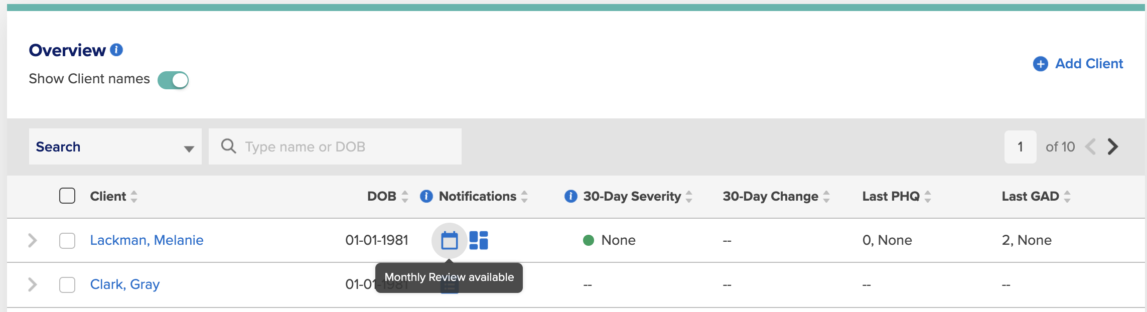Open Lackman, Melanie client profile
The width and height of the screenshot is (1147, 312).
[x=147, y=240]
